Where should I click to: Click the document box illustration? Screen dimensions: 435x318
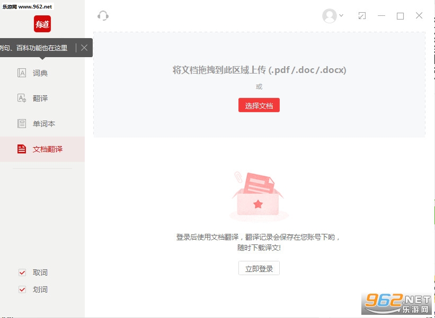click(x=259, y=196)
